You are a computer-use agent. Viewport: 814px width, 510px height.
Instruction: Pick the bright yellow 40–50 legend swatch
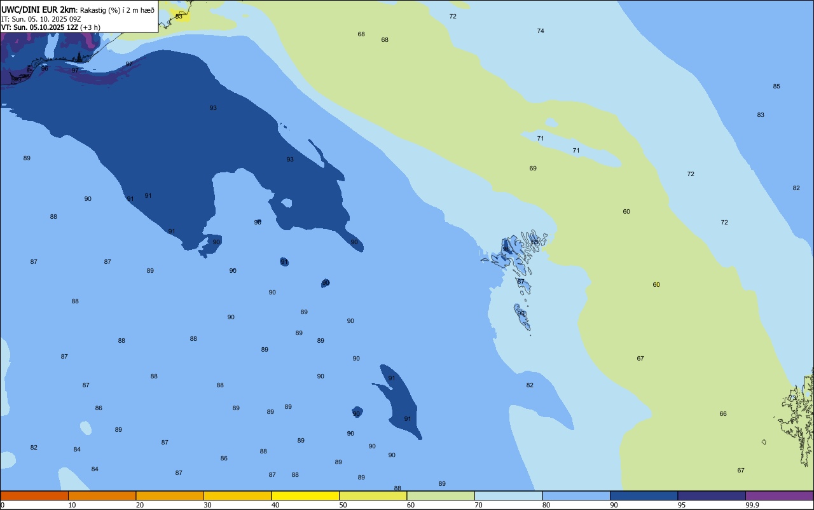click(305, 495)
